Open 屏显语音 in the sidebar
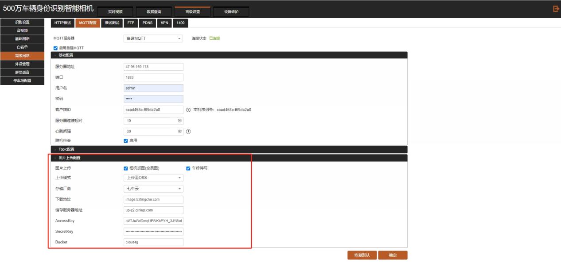 (22, 72)
